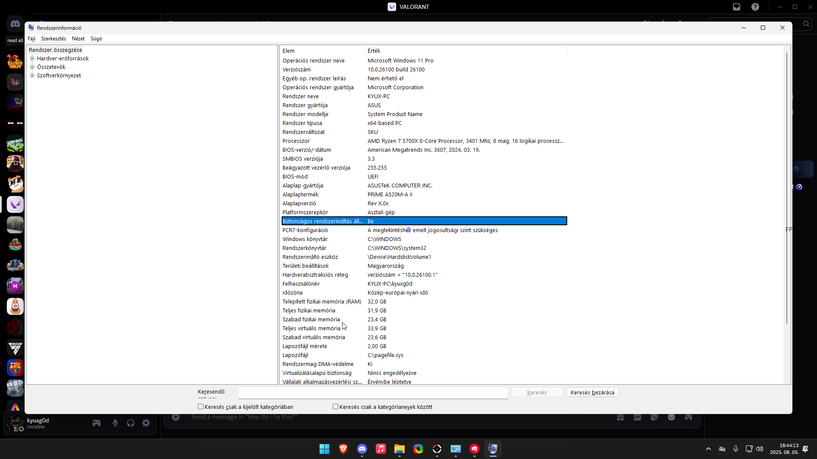The height and width of the screenshot is (459, 817).
Task: Open File Explorer from taskbar
Action: click(400, 449)
